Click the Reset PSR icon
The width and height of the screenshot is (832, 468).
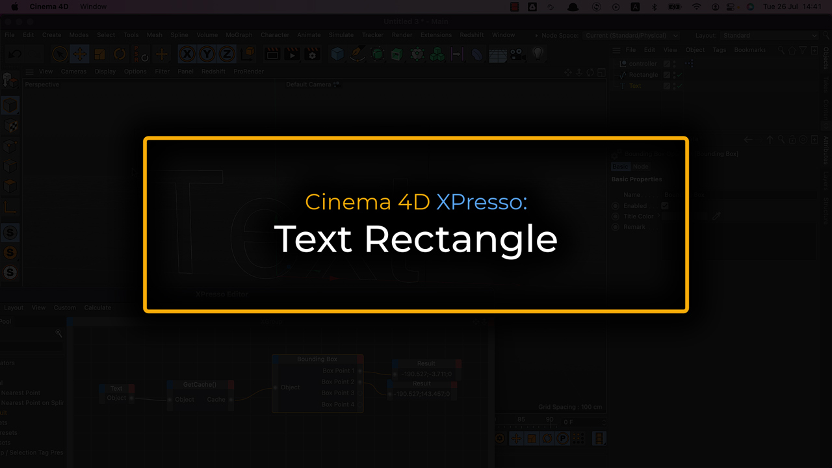[x=141, y=55]
